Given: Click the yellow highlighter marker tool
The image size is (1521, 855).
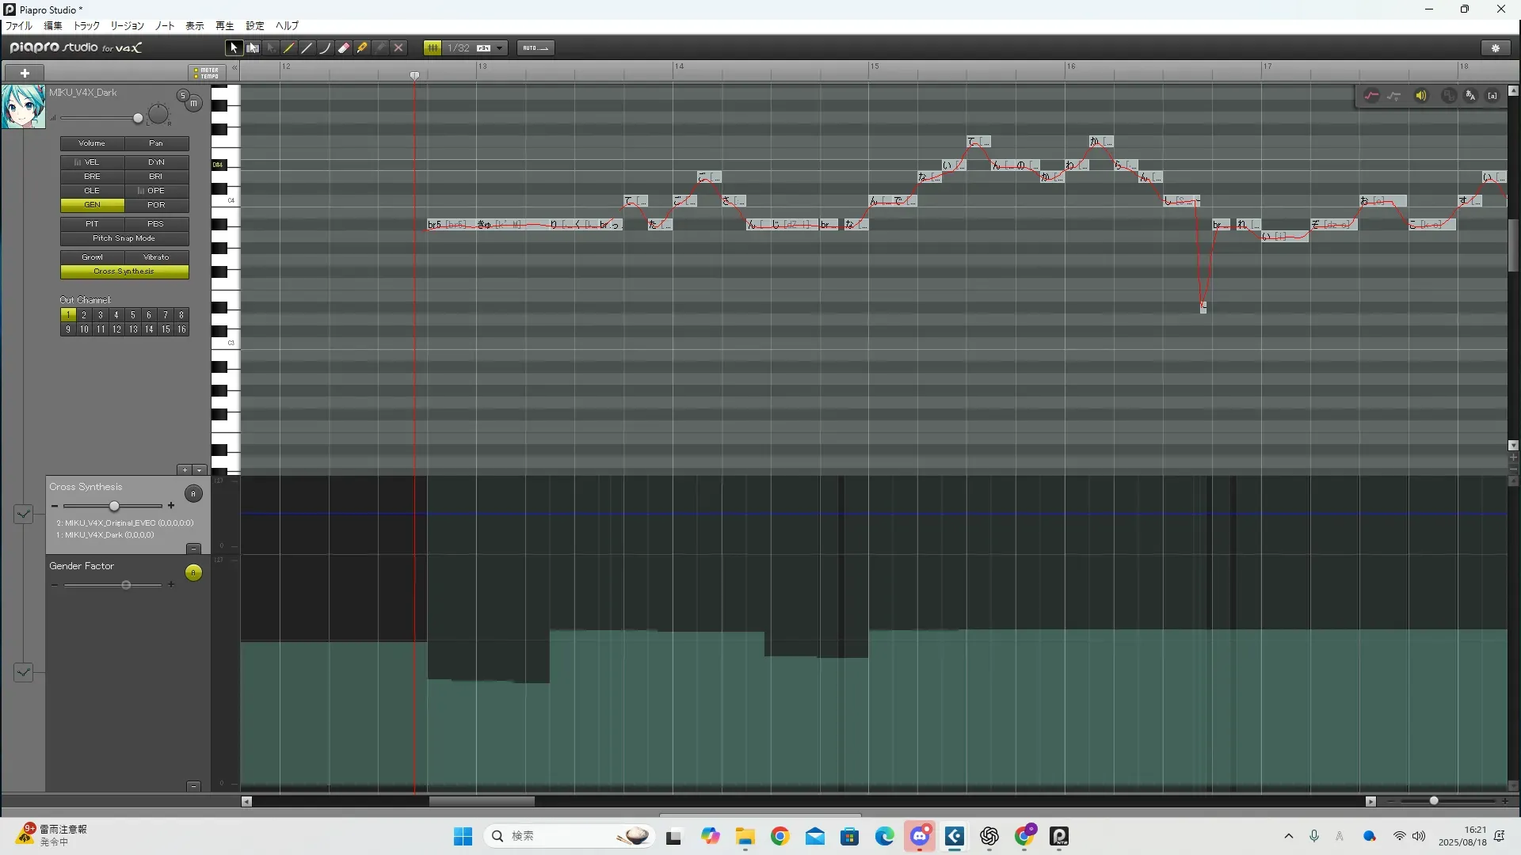Looking at the screenshot, I should pyautogui.click(x=362, y=48).
